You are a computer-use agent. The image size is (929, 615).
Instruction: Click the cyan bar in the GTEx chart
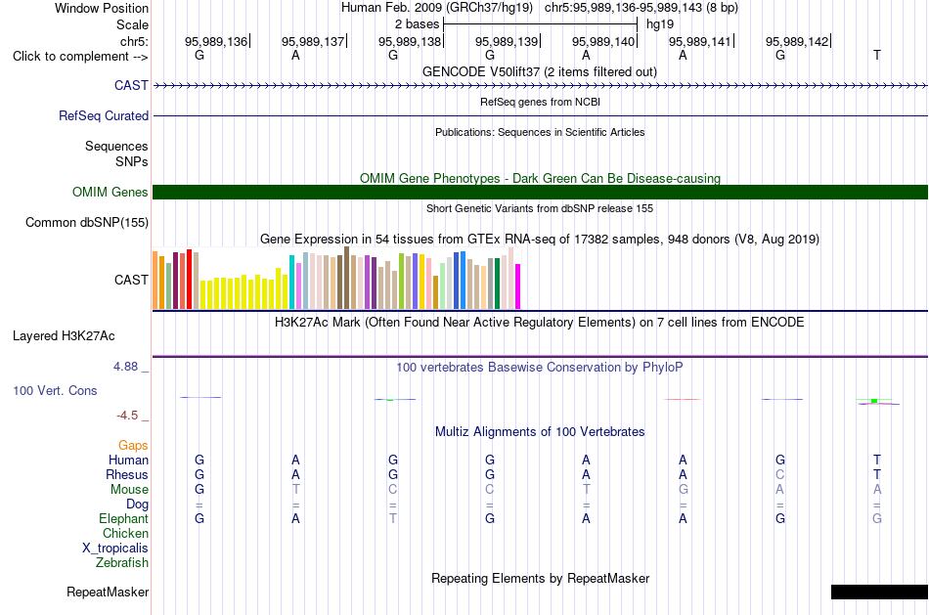(291, 282)
